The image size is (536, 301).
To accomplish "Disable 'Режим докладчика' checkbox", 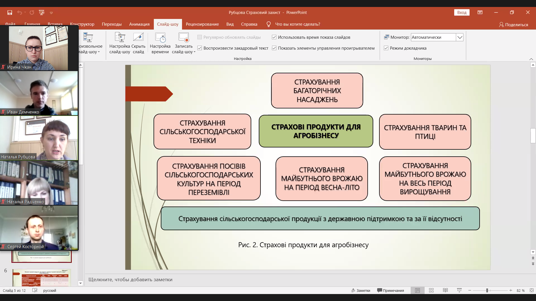I will tap(386, 48).
